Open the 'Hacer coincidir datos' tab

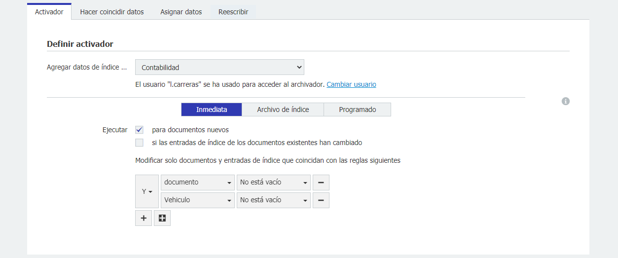pyautogui.click(x=112, y=12)
